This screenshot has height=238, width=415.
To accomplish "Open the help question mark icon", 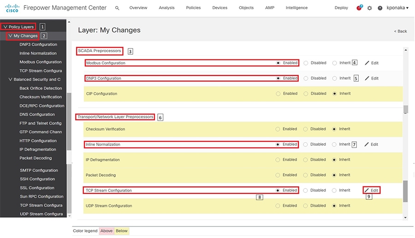I will [380, 8].
